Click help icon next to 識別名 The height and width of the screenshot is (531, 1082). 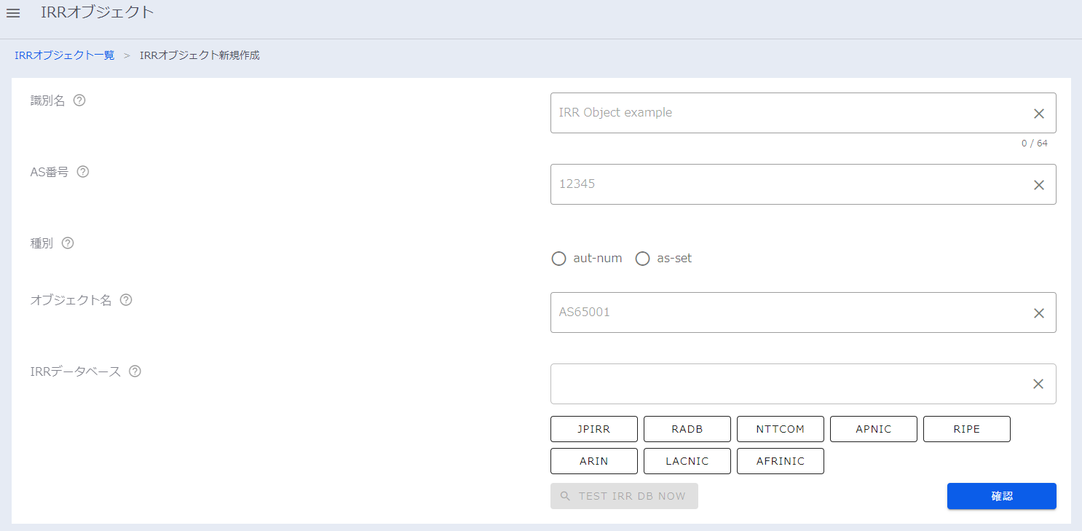(x=79, y=101)
